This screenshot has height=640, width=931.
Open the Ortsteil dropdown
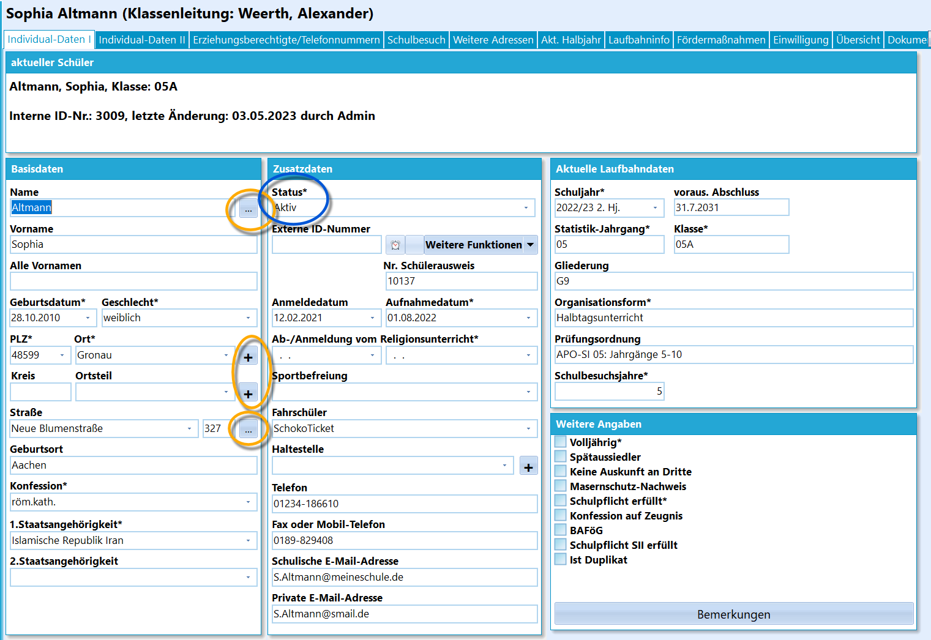click(x=226, y=392)
